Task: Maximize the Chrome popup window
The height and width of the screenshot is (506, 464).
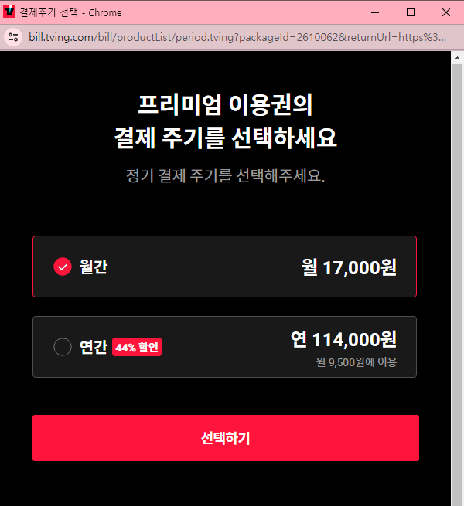Action: coord(411,12)
